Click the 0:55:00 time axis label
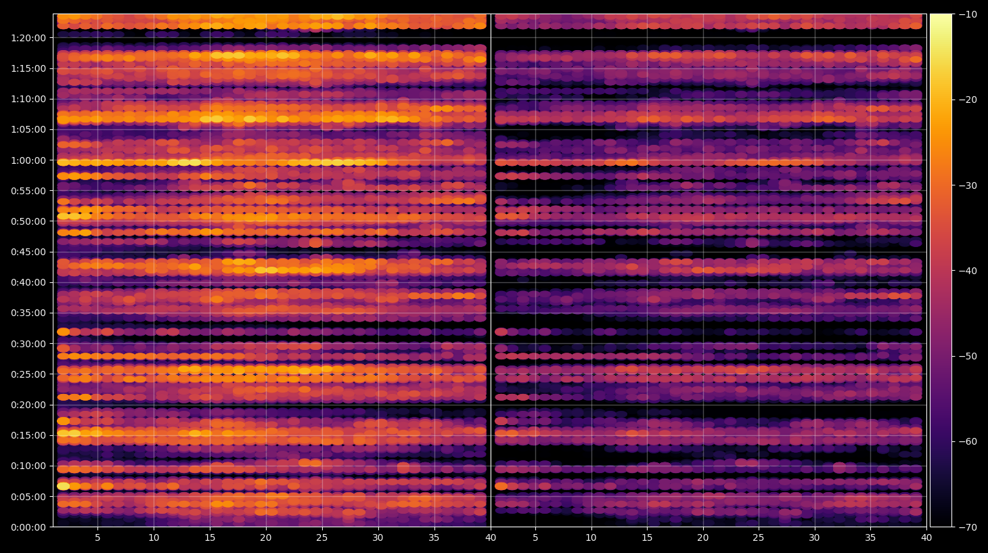Screen dimensions: 988x553 tap(28, 191)
